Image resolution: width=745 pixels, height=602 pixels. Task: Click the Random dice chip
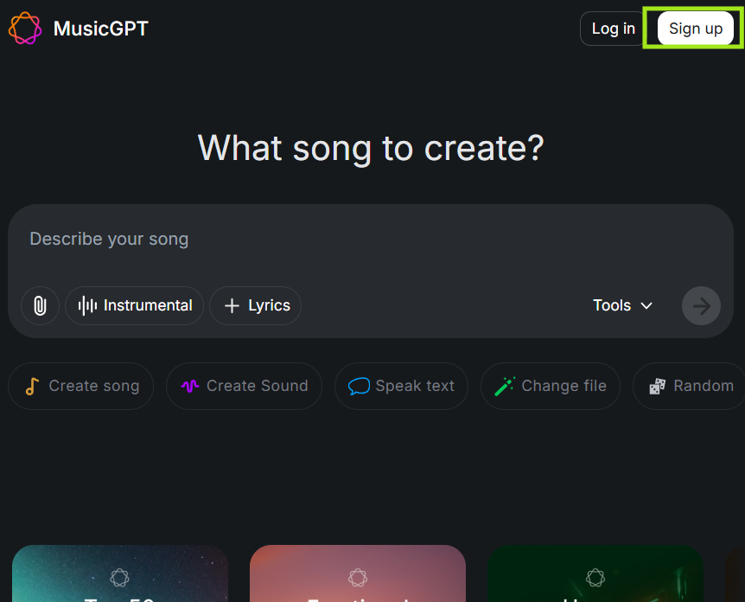tap(690, 386)
